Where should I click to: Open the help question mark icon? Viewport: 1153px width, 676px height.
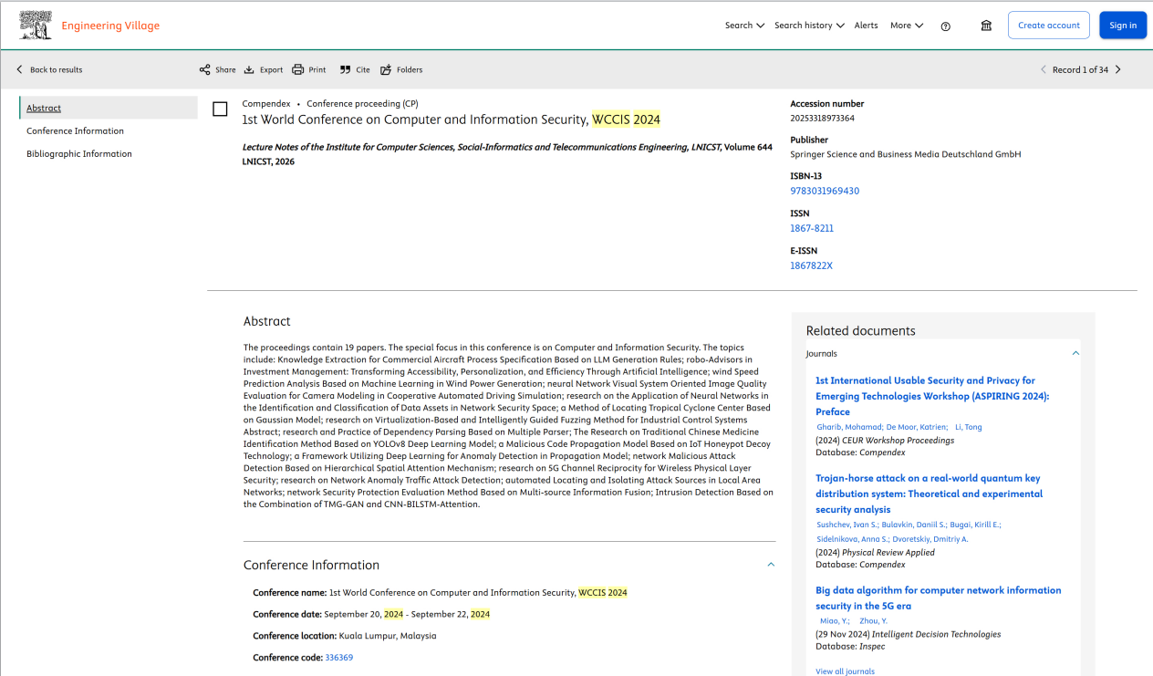946,26
